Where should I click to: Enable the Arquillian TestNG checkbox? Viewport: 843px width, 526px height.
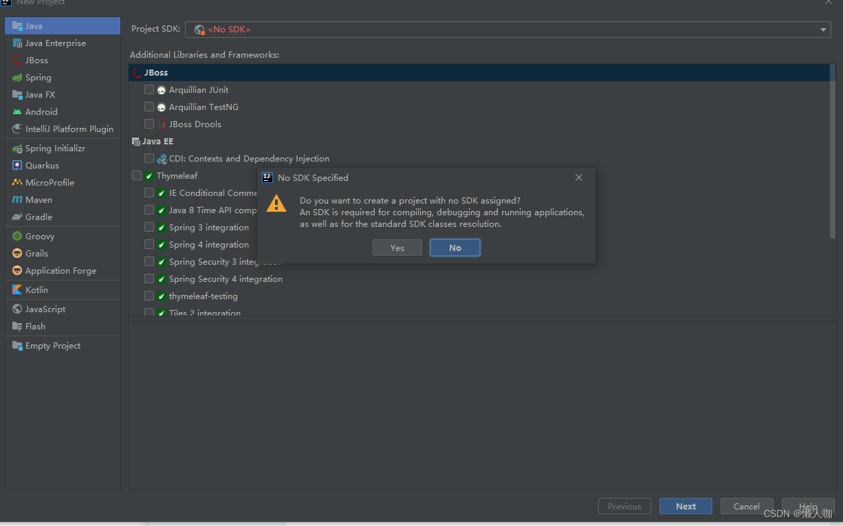click(149, 107)
